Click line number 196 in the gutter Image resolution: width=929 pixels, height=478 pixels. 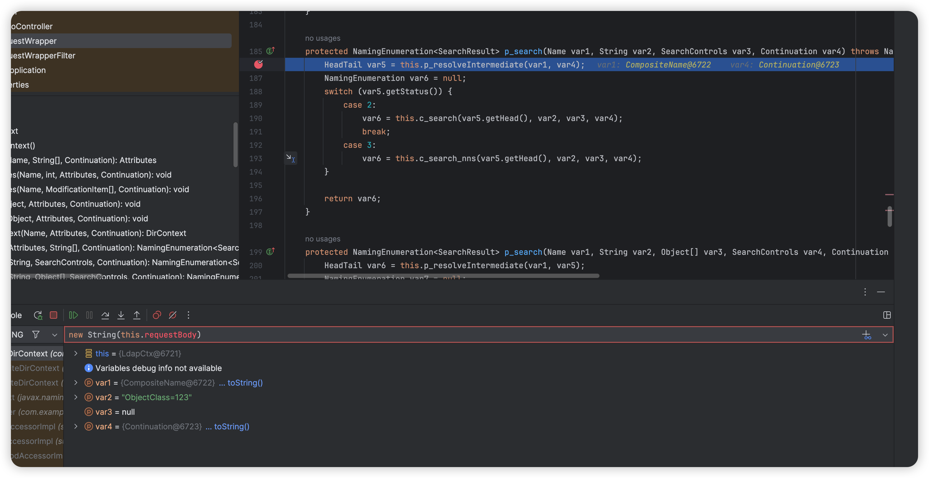pyautogui.click(x=256, y=199)
